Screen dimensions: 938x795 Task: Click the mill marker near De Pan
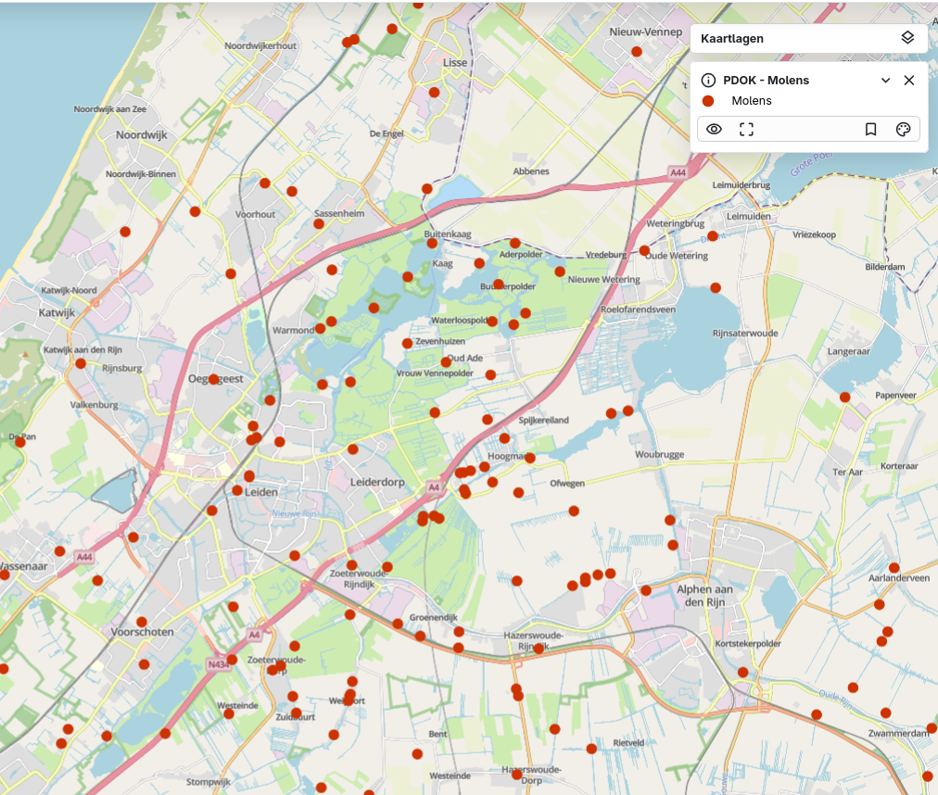pos(20,442)
